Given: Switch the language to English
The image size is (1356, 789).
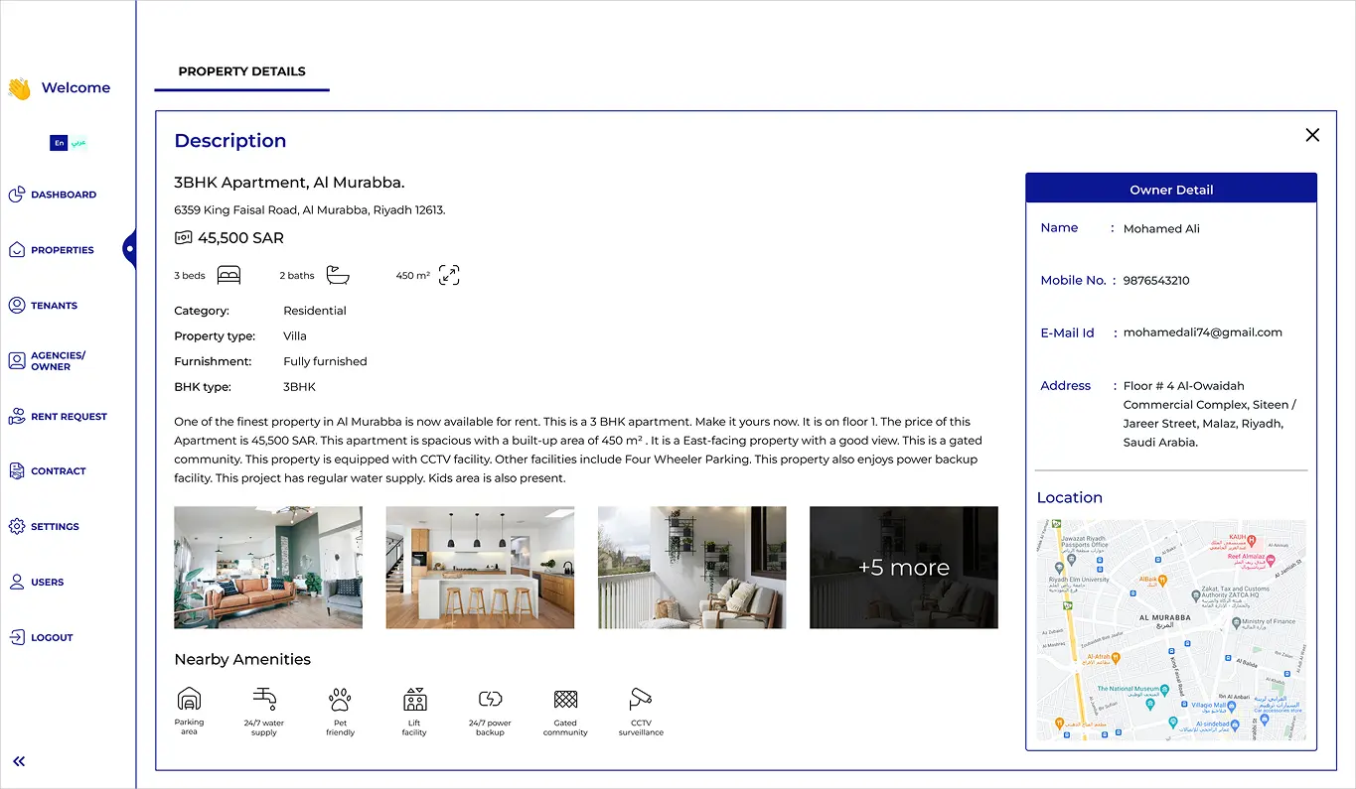Looking at the screenshot, I should click(59, 142).
